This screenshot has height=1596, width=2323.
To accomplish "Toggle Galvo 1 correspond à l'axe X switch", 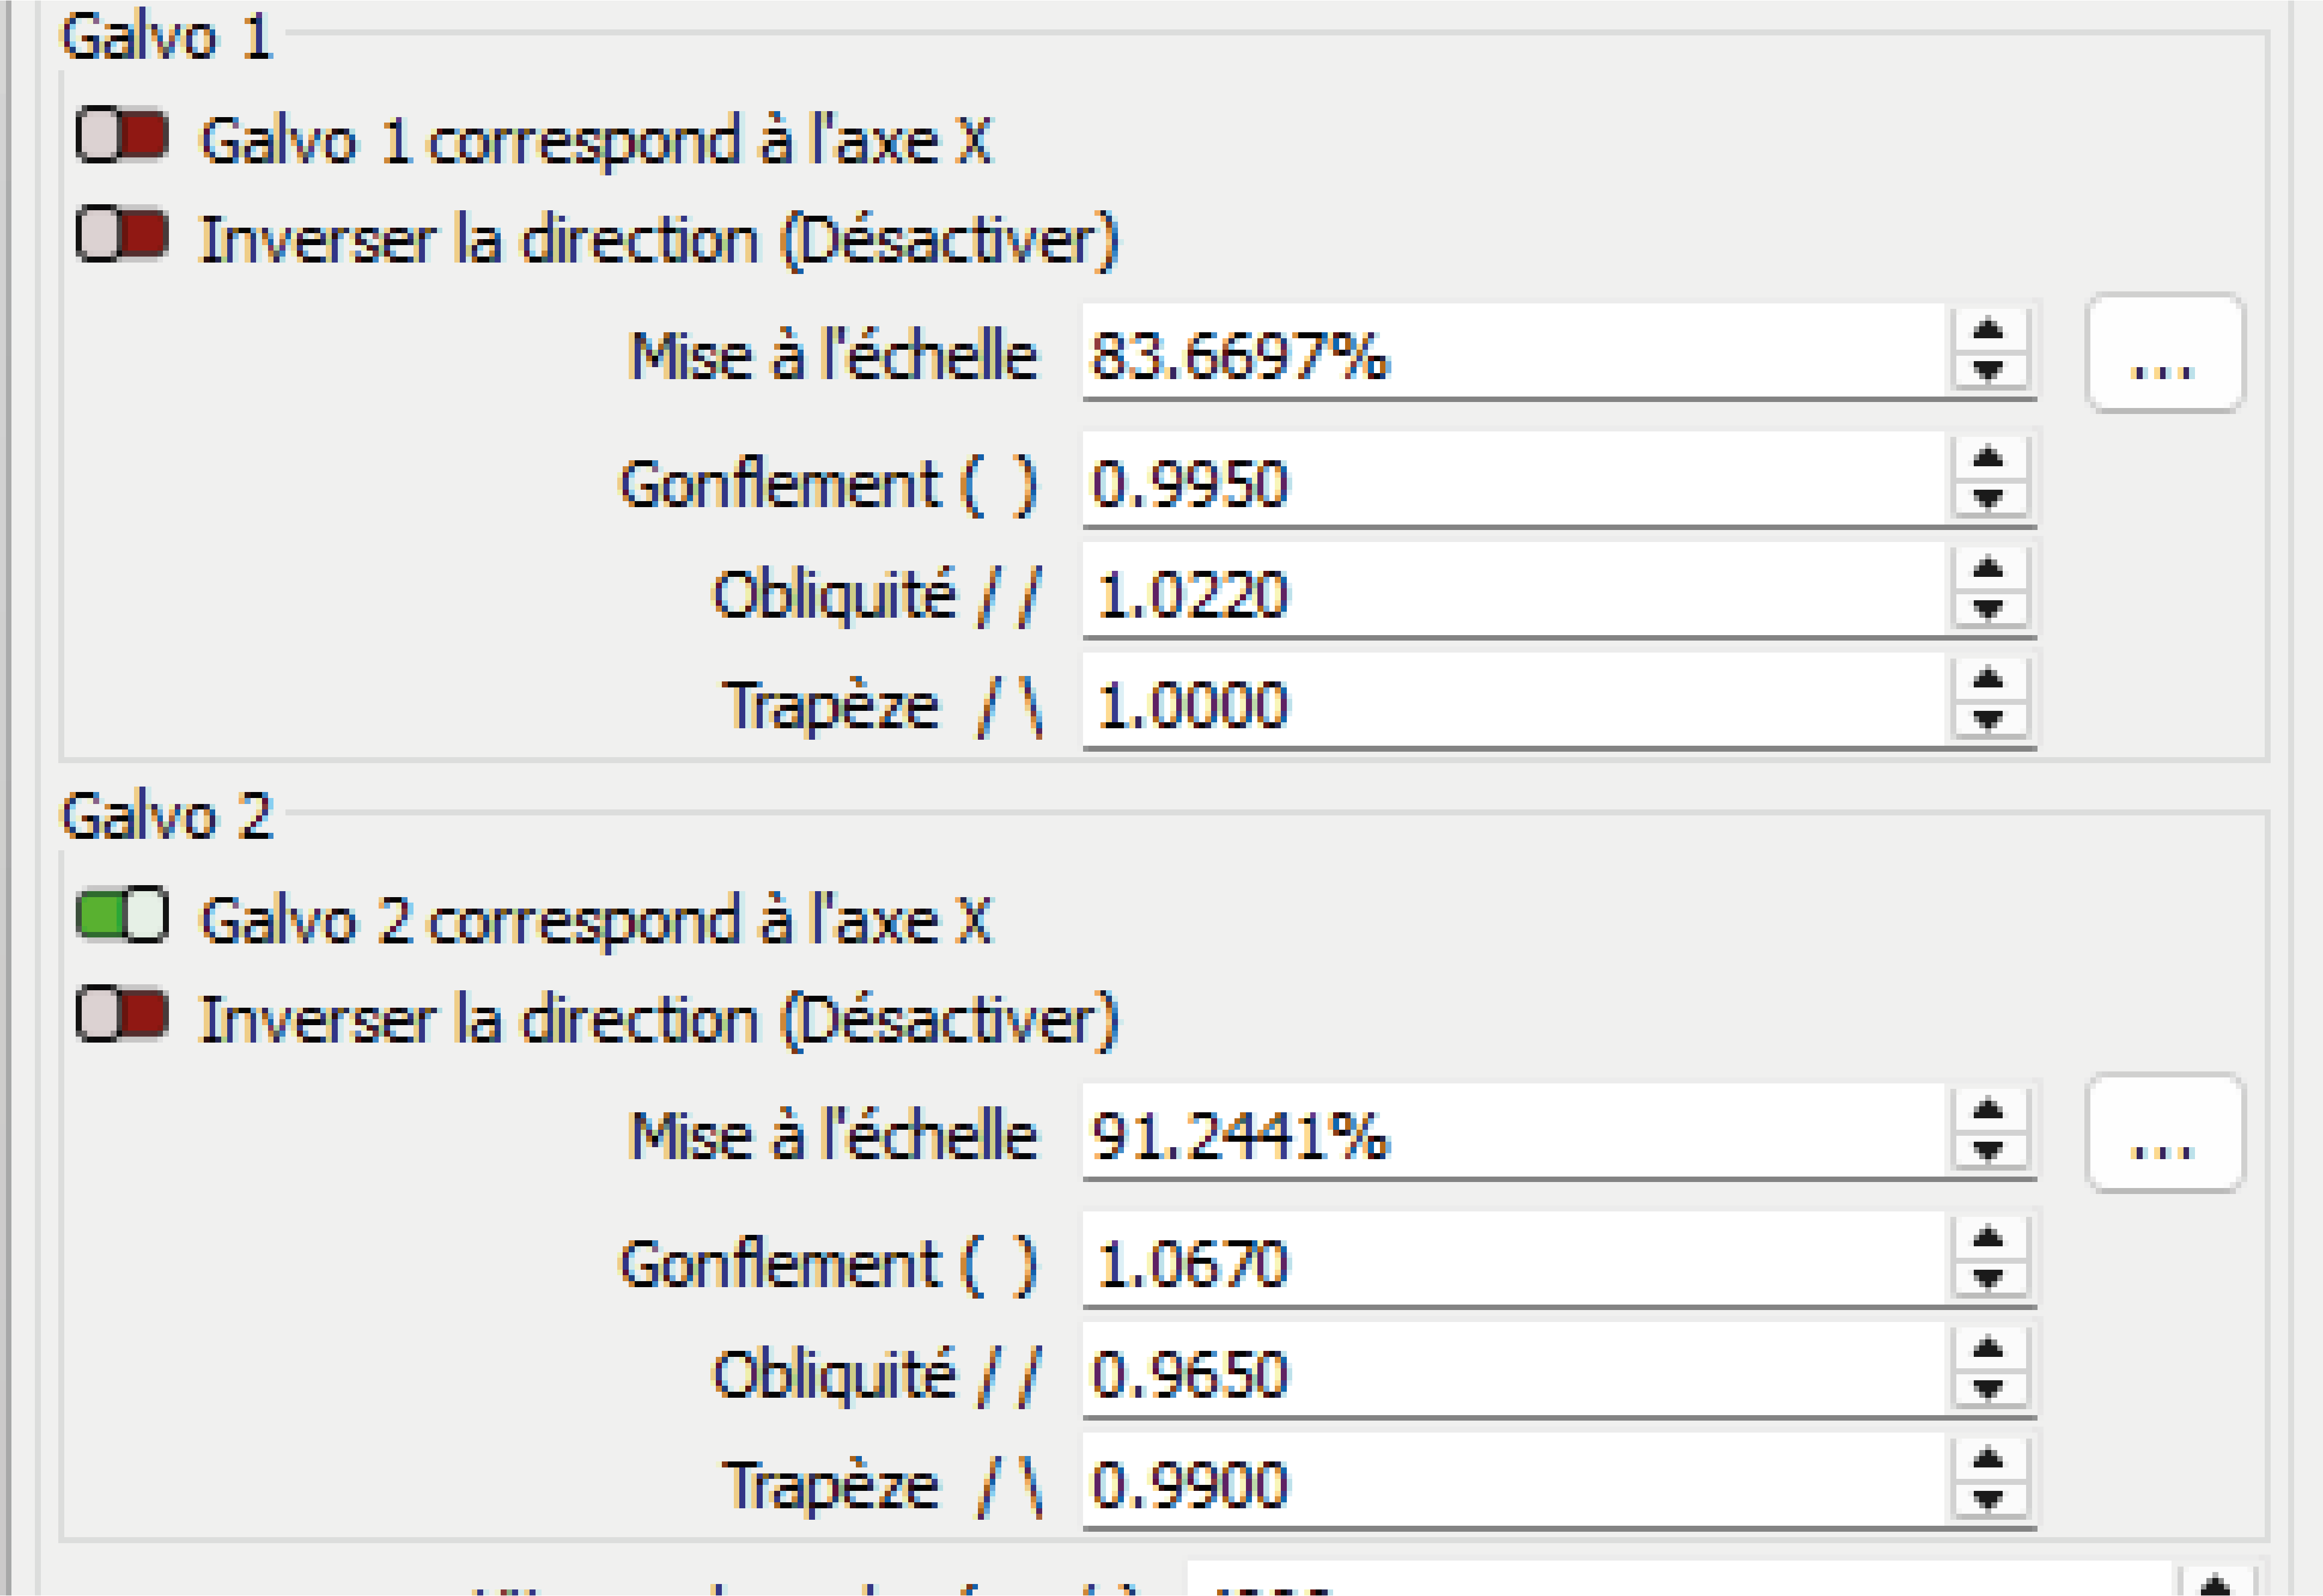I will coord(122,135).
